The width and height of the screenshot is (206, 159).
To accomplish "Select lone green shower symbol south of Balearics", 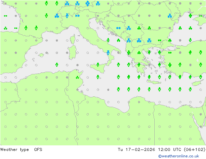I will (x=57, y=65).
